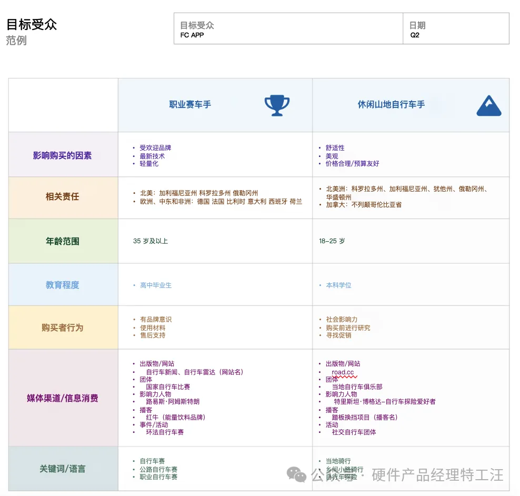Click the 红牛（能量饮料品牌）podcast entry
The width and height of the screenshot is (520, 496).
click(175, 416)
